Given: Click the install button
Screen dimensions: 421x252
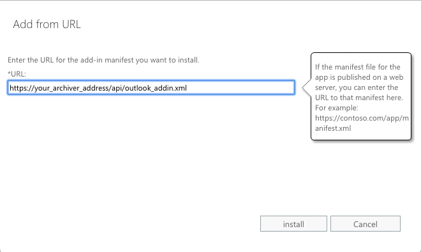Looking at the screenshot, I should [293, 223].
